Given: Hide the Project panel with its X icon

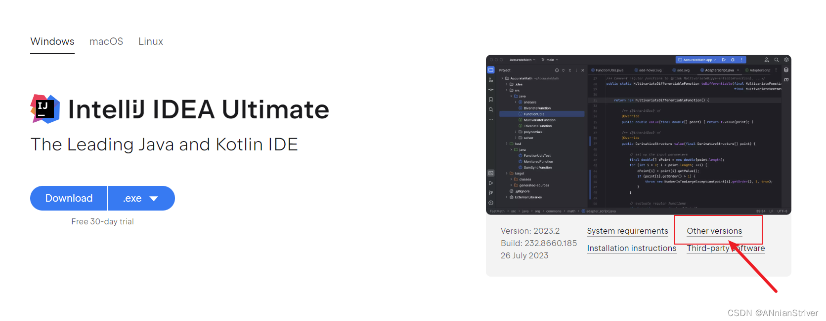Looking at the screenshot, I should [583, 71].
